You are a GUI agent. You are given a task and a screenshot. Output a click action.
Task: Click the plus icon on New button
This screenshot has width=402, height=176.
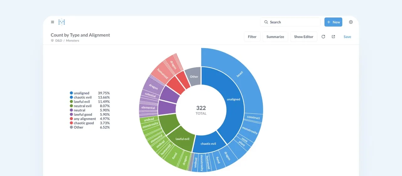[329, 22]
